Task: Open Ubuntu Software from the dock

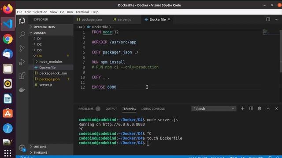Action: click(7, 113)
